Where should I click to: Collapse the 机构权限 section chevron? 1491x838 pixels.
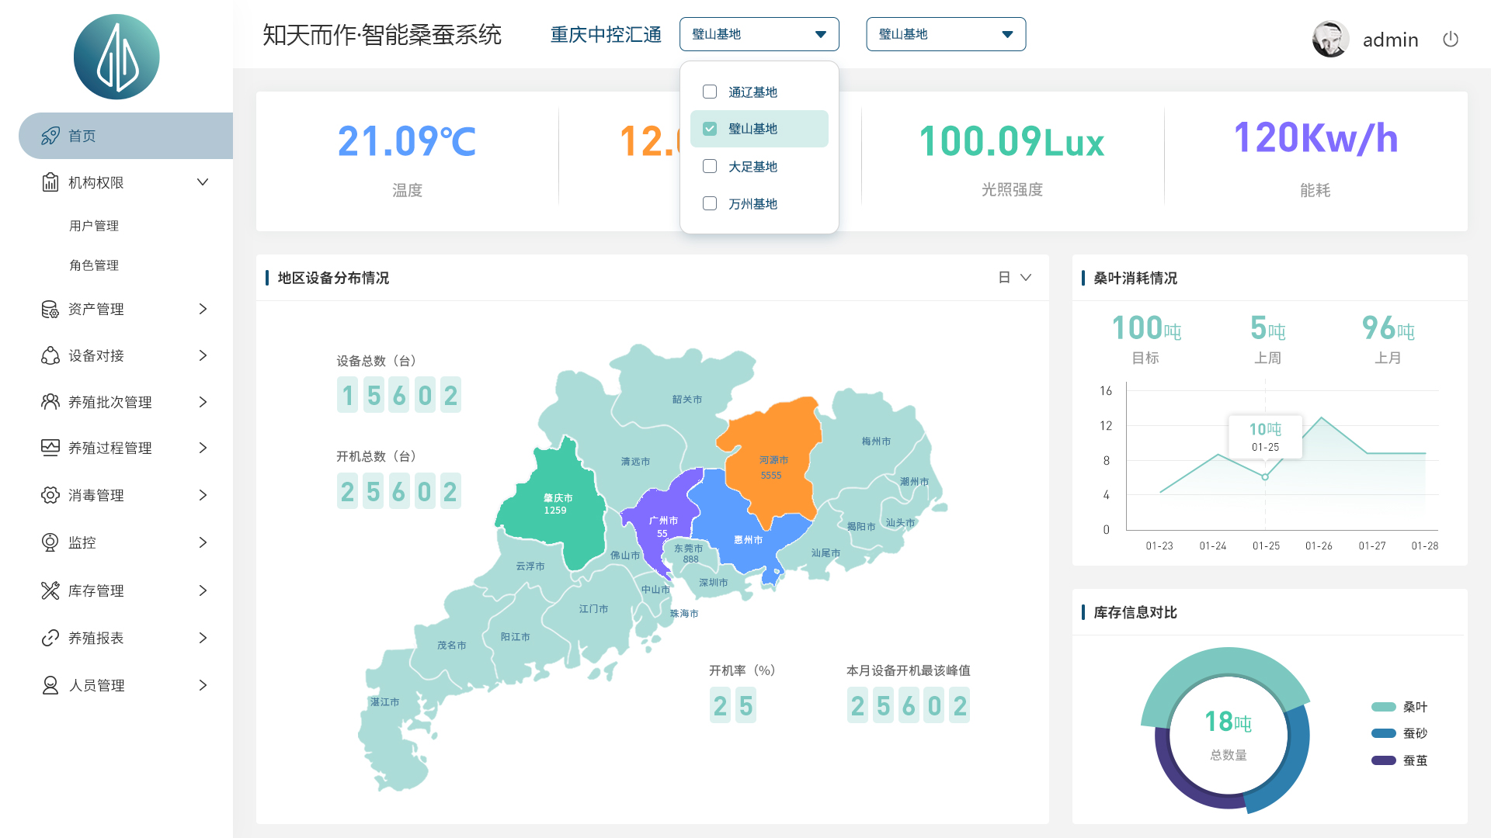[203, 182]
